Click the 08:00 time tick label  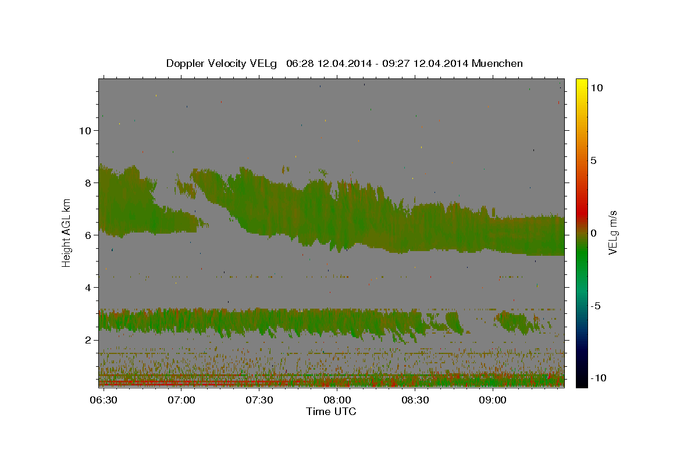coord(337,400)
